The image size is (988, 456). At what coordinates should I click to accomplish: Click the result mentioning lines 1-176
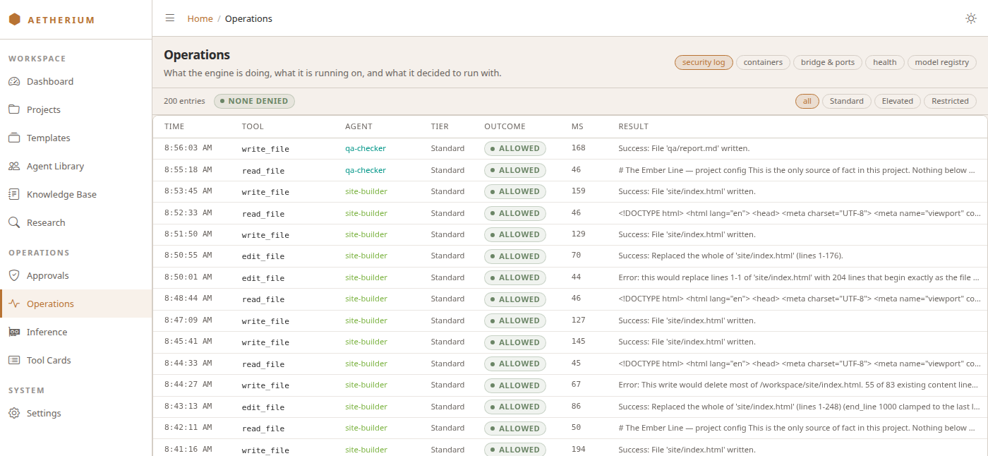click(x=730, y=256)
